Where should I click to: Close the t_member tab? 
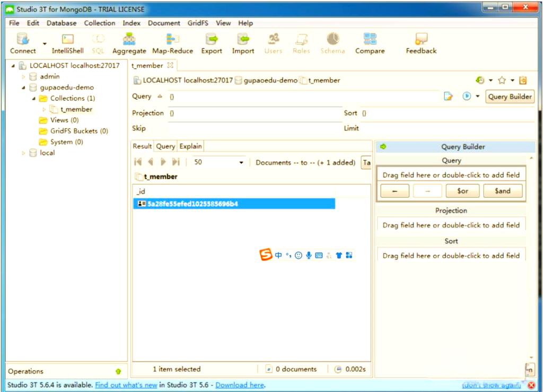tap(170, 65)
